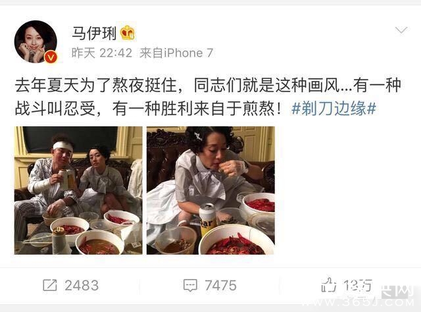
Task: Click the like count 13万
Action: click(358, 286)
